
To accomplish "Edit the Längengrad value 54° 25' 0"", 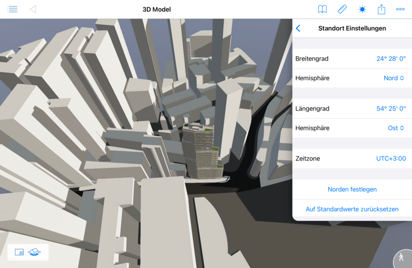I will point(391,109).
